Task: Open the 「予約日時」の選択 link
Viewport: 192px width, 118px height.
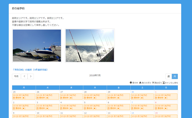Action: 30,70
